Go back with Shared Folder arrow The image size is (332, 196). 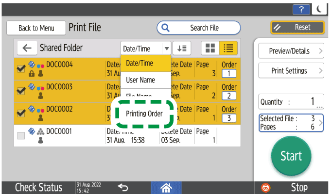click(27, 49)
